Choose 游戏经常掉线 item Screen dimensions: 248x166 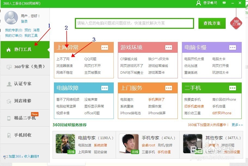pyautogui.click(x=158, y=66)
